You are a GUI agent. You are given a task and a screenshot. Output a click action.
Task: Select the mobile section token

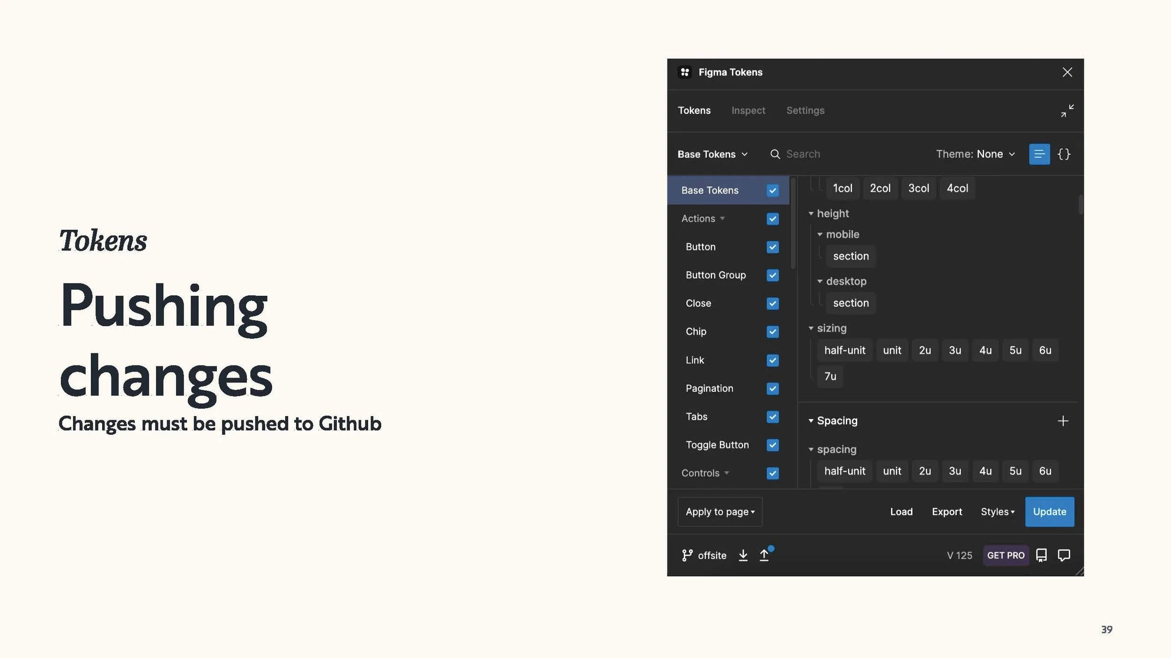pos(851,256)
